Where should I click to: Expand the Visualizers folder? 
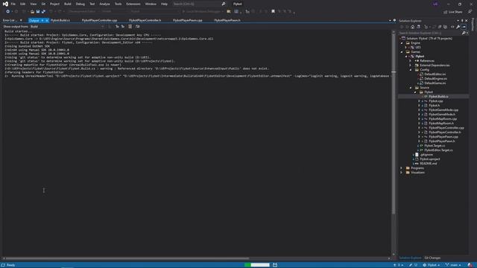(402, 173)
